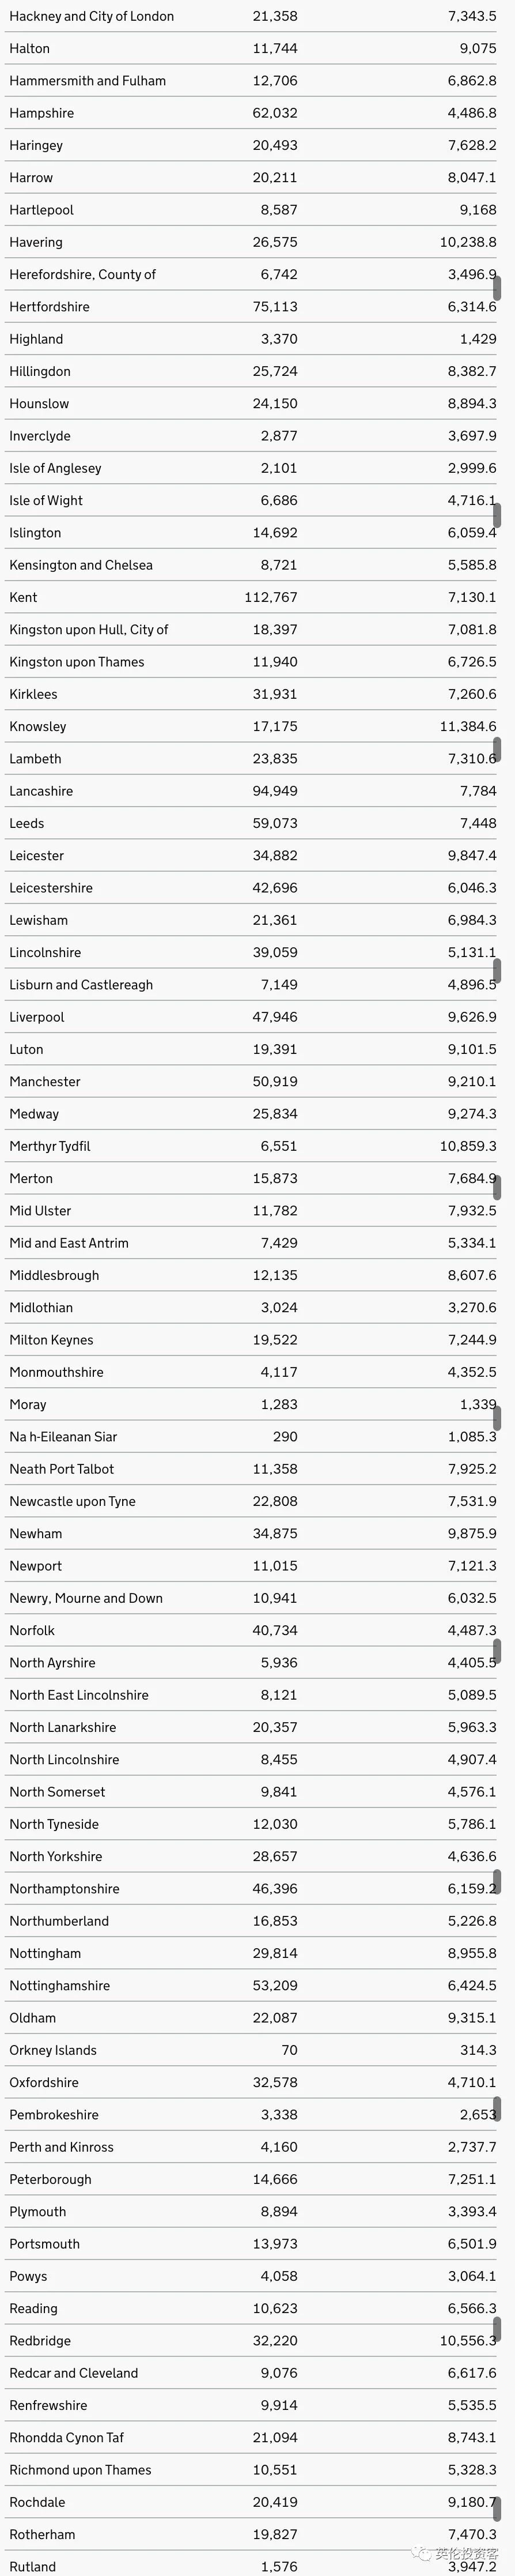
Task: Click the Merthyr Tydfil label
Action: (50, 1146)
